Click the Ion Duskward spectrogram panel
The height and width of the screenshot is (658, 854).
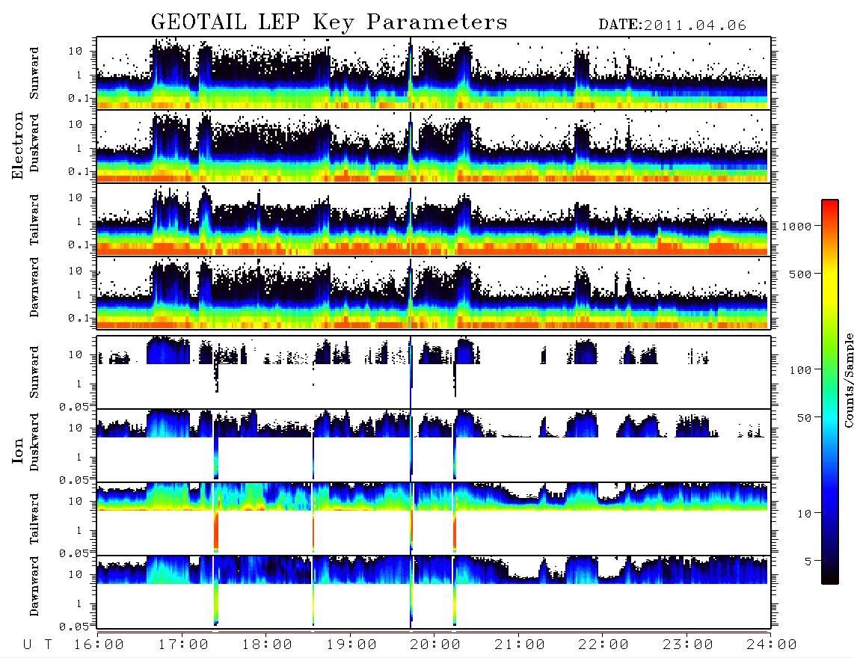pyautogui.click(x=434, y=446)
